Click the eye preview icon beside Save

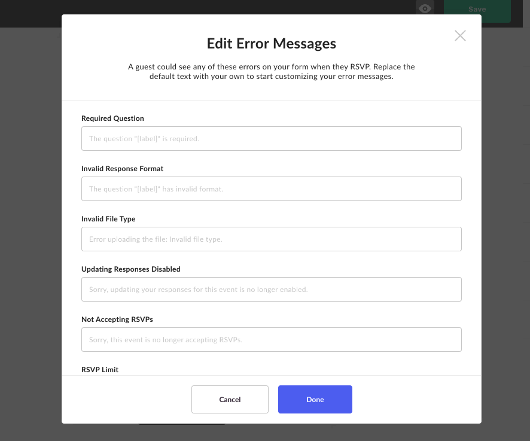tap(425, 8)
